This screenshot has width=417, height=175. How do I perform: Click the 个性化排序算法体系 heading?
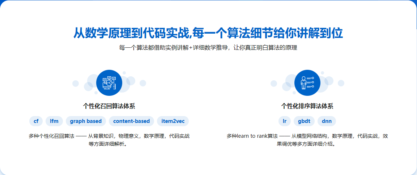pyautogui.click(x=307, y=106)
